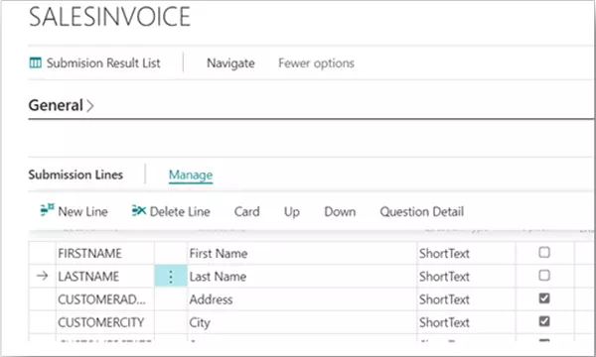Open the Manage tab in Submission Lines
This screenshot has width=596, height=357.
point(191,175)
